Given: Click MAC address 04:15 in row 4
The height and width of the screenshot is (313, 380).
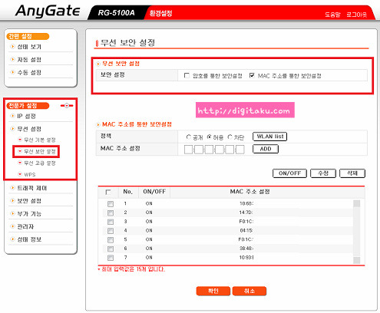Looking at the screenshot, I should point(246,230).
